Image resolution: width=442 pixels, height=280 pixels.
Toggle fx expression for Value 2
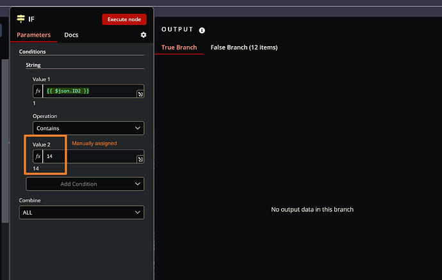pos(38,156)
